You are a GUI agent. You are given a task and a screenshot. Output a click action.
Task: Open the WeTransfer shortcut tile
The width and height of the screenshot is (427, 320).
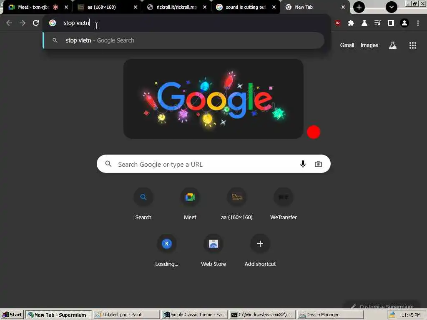[x=283, y=203]
